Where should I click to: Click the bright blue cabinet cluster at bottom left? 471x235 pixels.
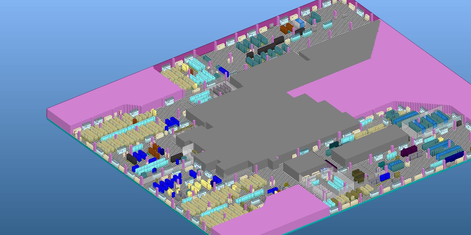[x=165, y=185]
